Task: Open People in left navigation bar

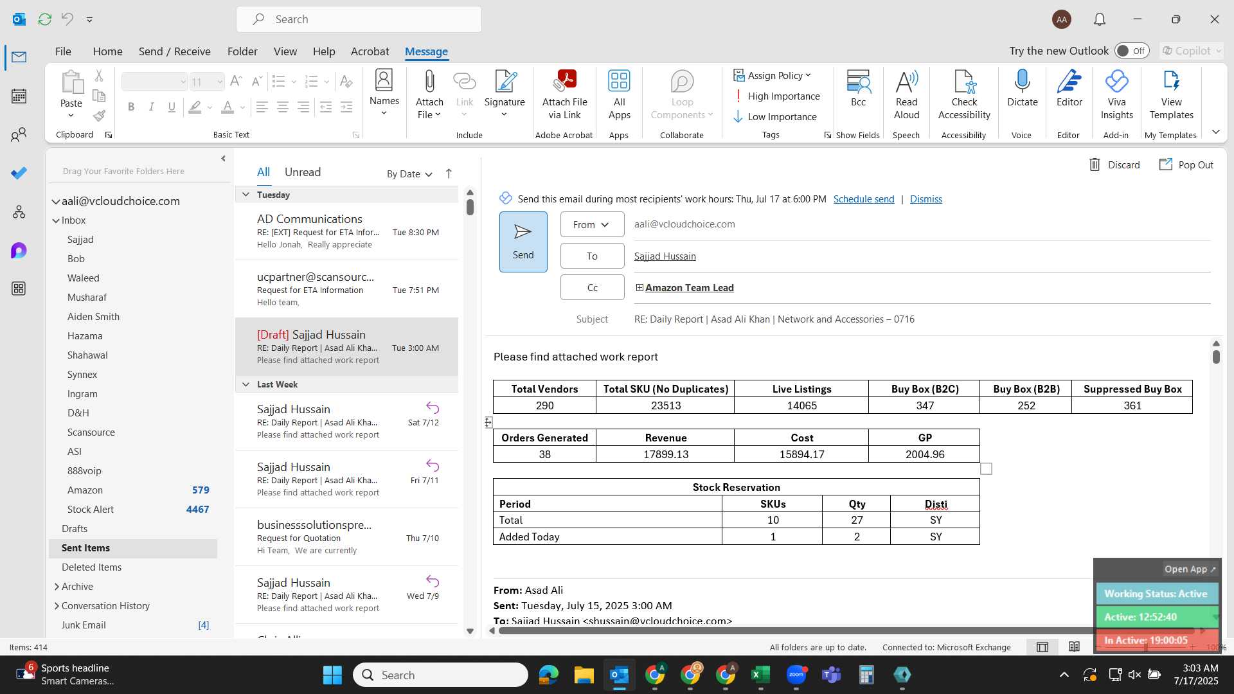Action: [x=19, y=135]
